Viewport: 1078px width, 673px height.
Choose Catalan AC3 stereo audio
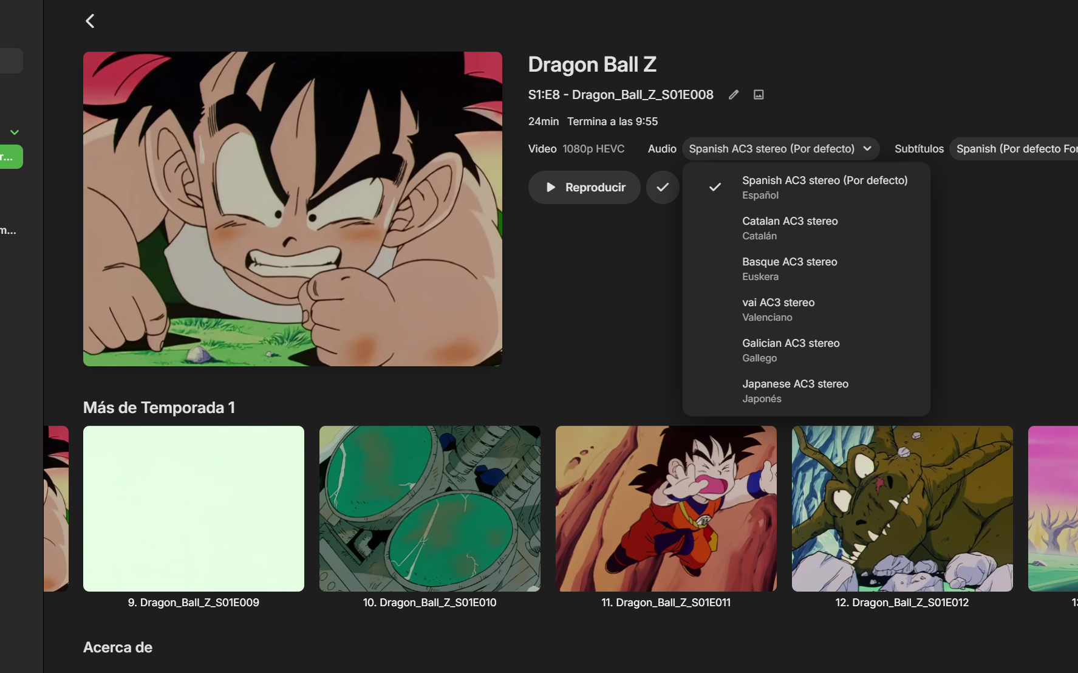point(807,228)
